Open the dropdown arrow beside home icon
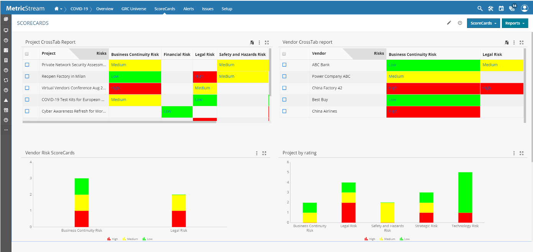This screenshot has width=533, height=252. (x=61, y=9)
